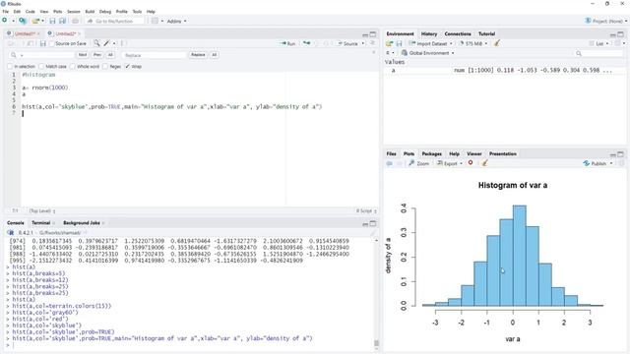Click the Save All documents icon

62,21
